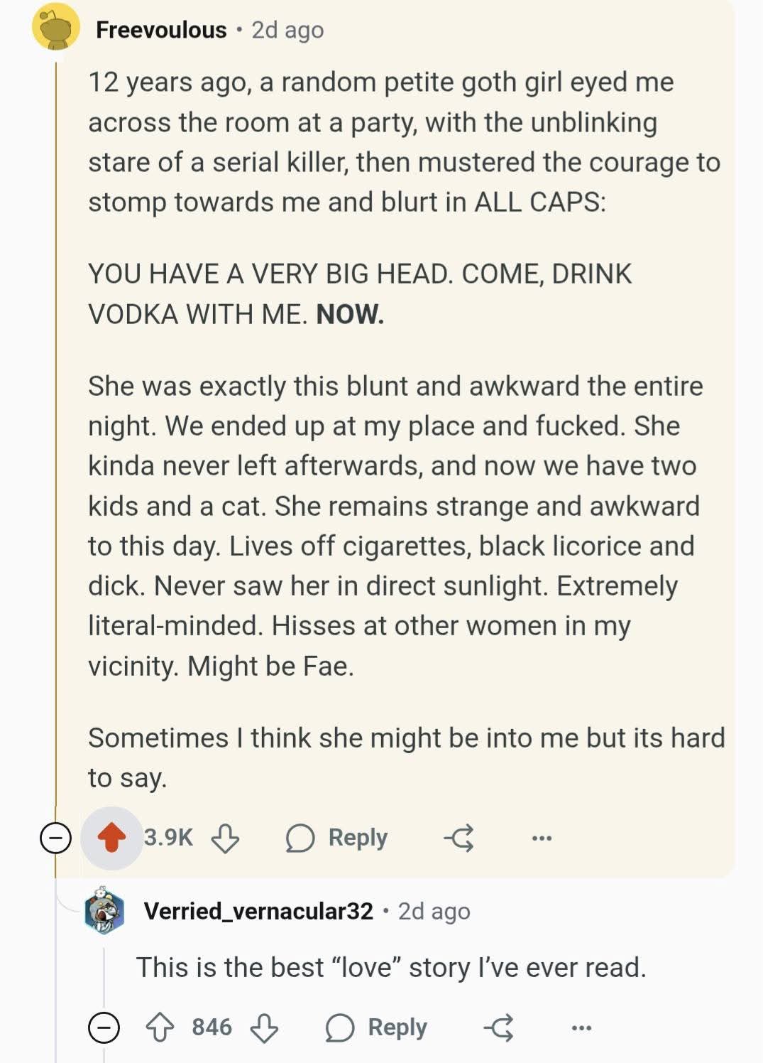Viewport: 763px width, 1063px height.
Task: Downvote the Freevoulous comment
Action: (225, 838)
